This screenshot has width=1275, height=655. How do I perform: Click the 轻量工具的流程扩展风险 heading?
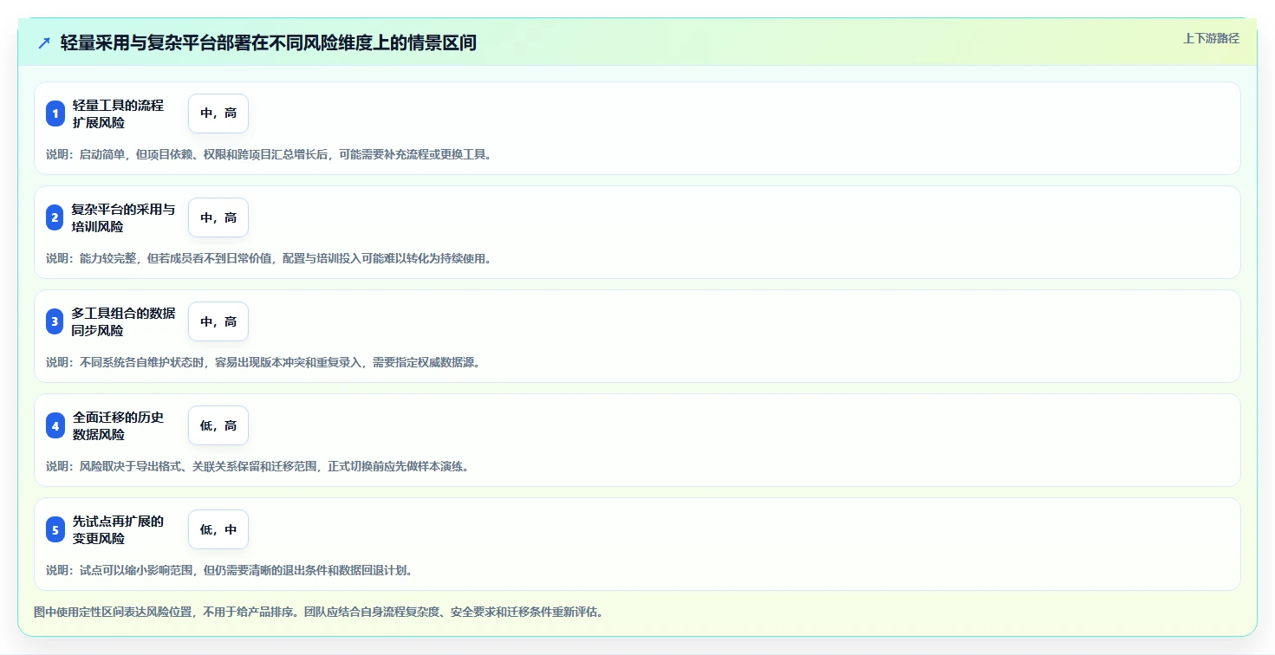118,113
